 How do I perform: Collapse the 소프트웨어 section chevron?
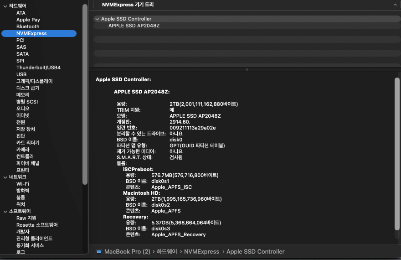[5, 211]
